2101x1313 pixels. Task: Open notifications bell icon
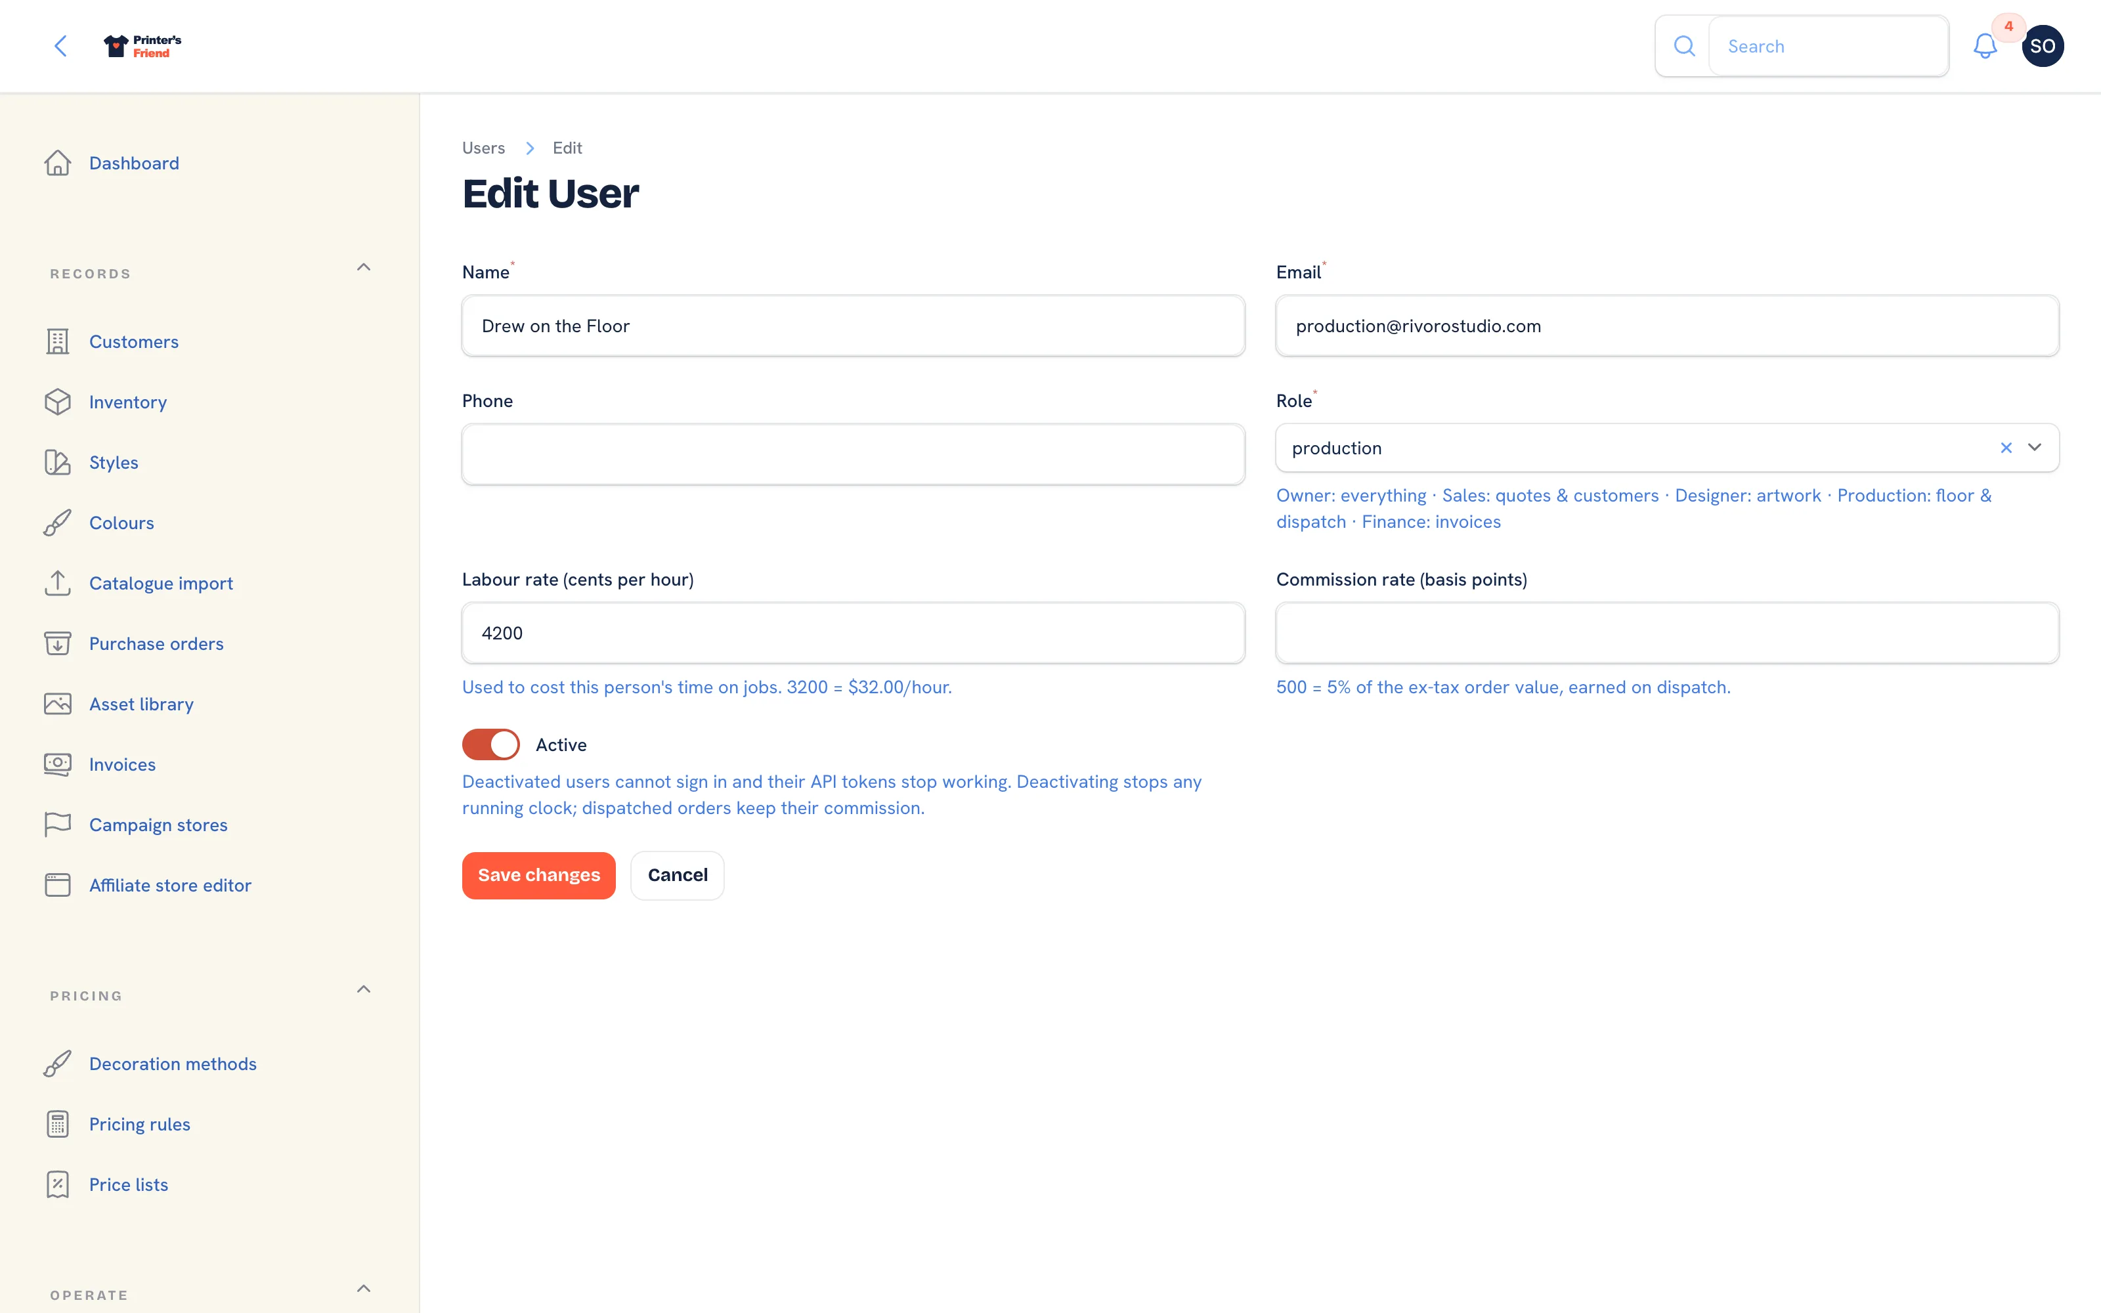tap(1985, 46)
